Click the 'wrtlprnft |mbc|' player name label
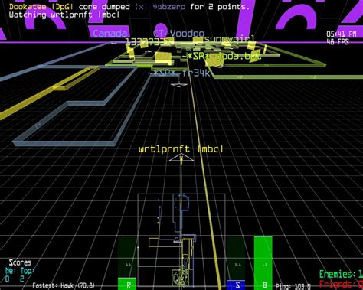The width and height of the screenshot is (363, 290). (x=181, y=149)
